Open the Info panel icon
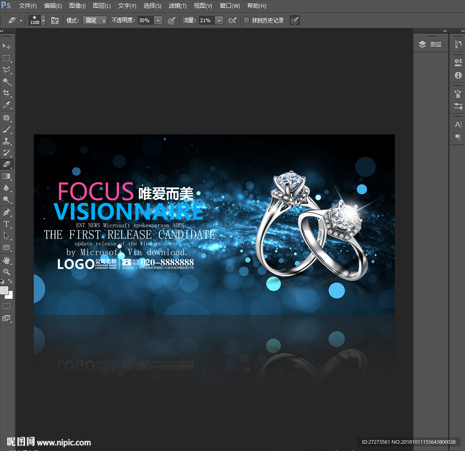The image size is (465, 451). (458, 75)
